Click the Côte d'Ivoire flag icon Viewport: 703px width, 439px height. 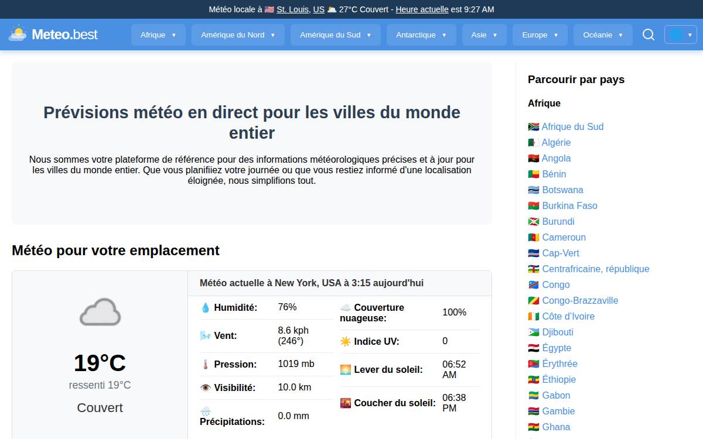(x=533, y=316)
